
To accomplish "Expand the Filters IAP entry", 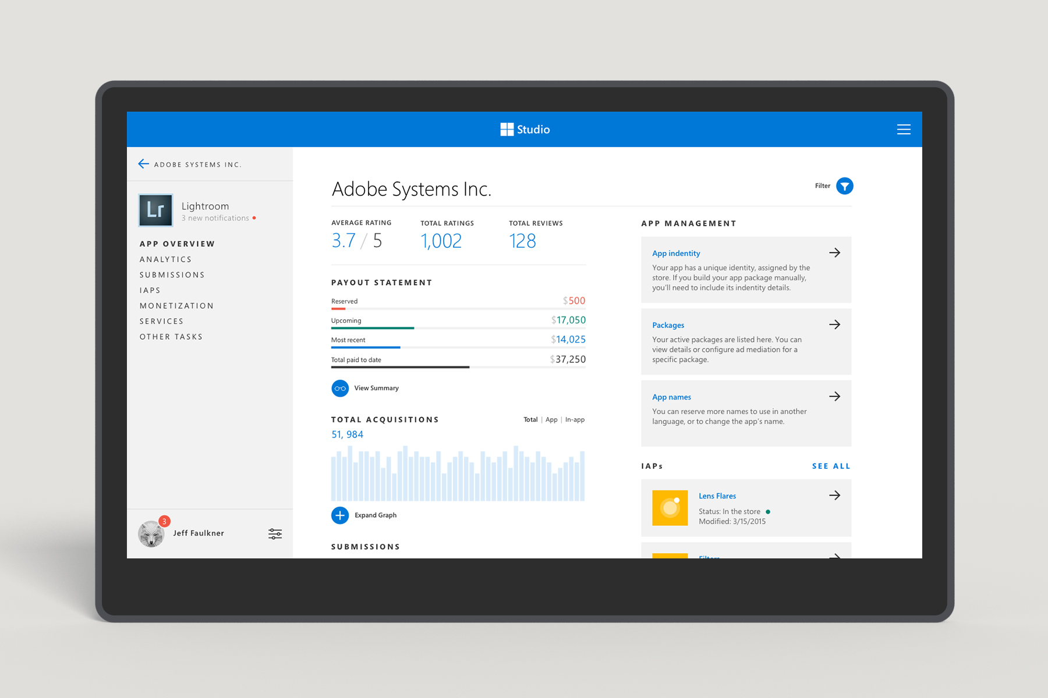I will 834,557.
